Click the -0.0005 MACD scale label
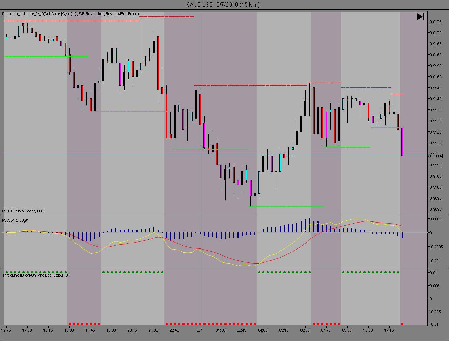 [x=437, y=247]
